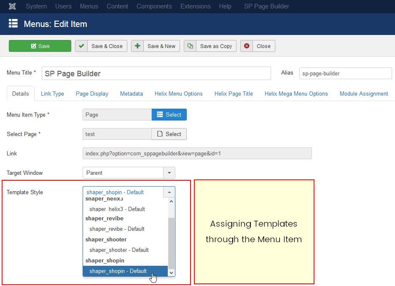
Task: Click the copy icon on Save as Copy
Action: [190, 45]
